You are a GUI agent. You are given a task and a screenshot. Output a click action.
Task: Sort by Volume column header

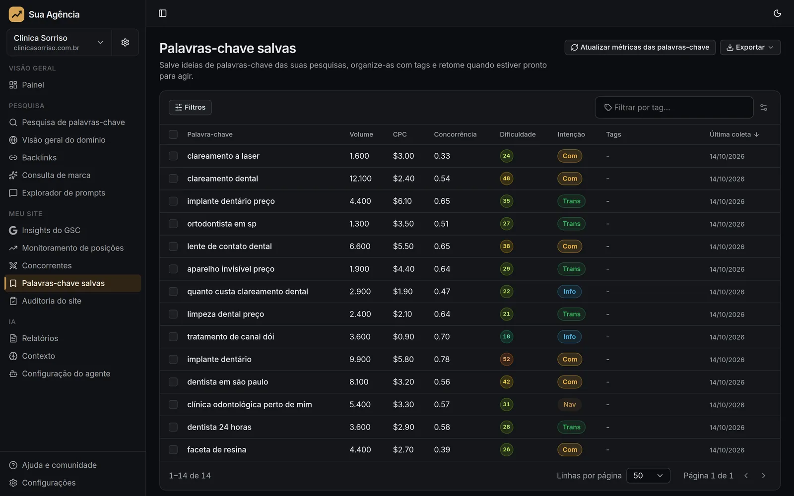[x=361, y=134]
